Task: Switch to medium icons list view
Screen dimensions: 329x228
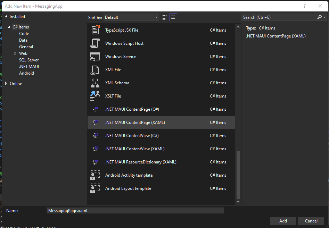Action: (x=173, y=17)
